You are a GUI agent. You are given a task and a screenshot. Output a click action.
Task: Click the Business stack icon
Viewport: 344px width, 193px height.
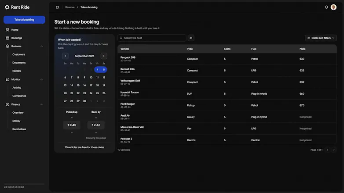[7, 46]
